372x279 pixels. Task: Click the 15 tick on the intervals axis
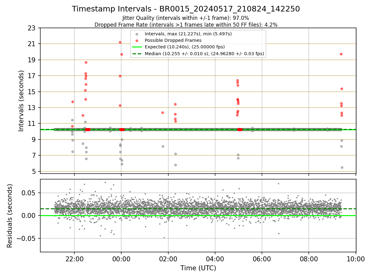point(32,92)
